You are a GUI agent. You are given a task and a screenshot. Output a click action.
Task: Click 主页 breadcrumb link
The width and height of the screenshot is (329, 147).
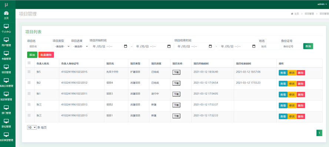click(296, 14)
